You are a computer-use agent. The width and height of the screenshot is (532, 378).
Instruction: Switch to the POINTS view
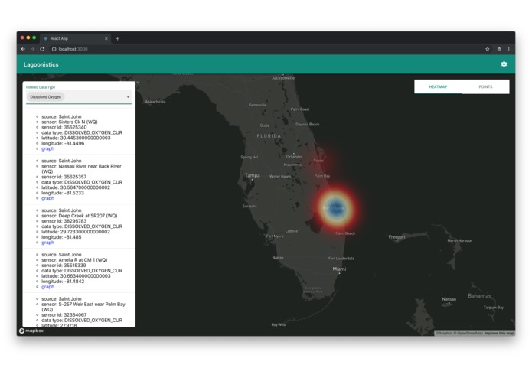click(x=485, y=86)
